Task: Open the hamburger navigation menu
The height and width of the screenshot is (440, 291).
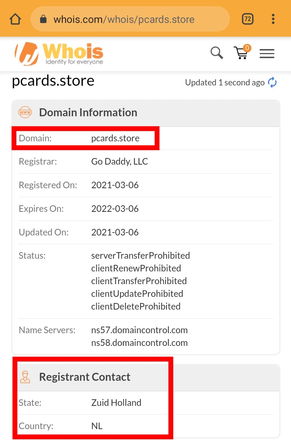Action: click(267, 54)
